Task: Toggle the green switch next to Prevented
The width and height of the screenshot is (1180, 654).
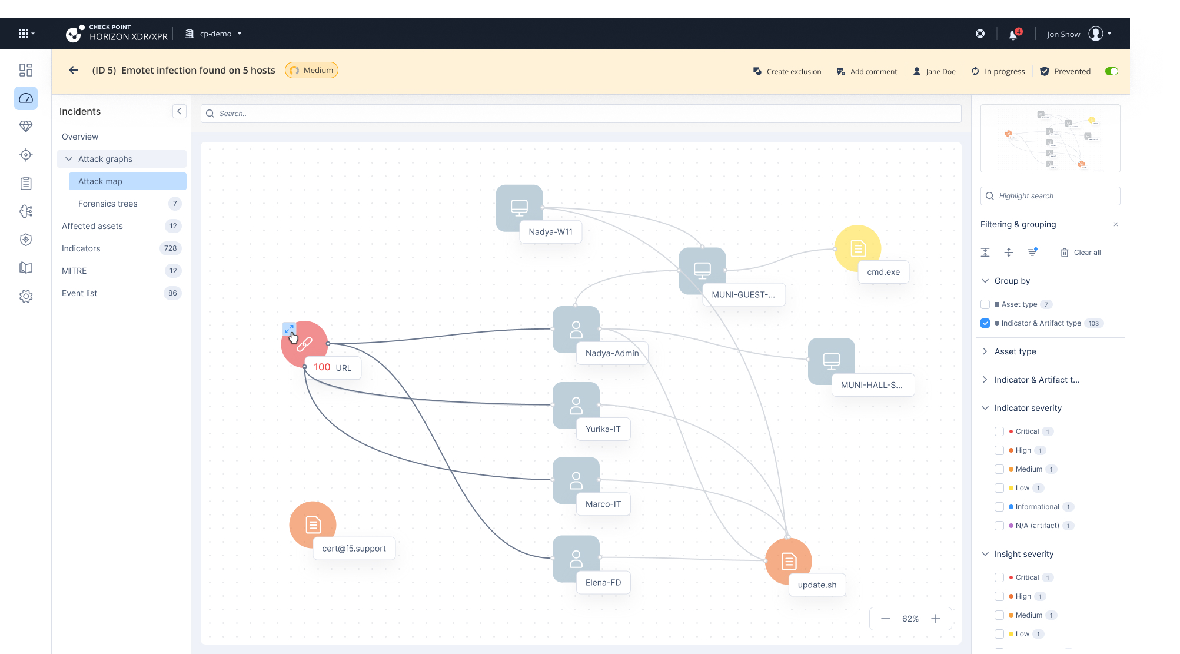Action: coord(1111,71)
